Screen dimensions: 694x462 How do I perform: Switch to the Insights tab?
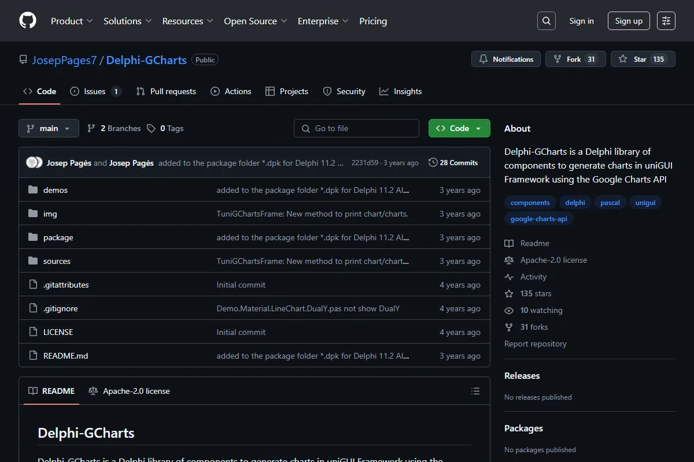pos(401,91)
